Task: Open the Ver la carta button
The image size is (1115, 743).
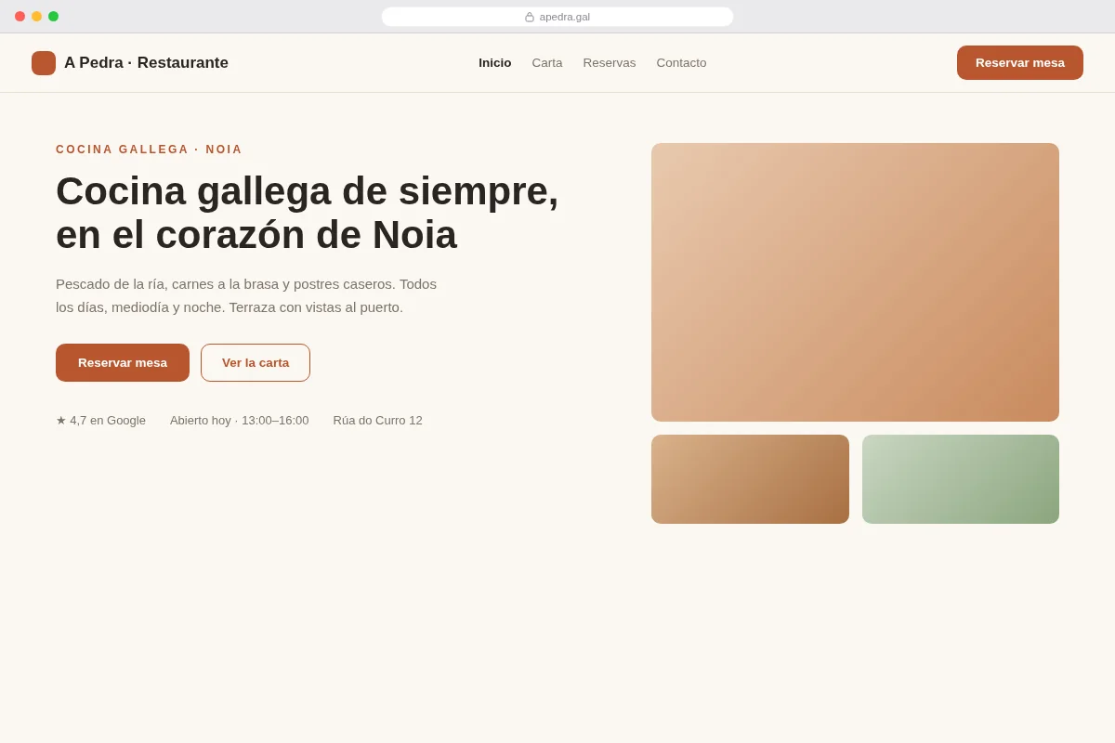Action: [256, 362]
